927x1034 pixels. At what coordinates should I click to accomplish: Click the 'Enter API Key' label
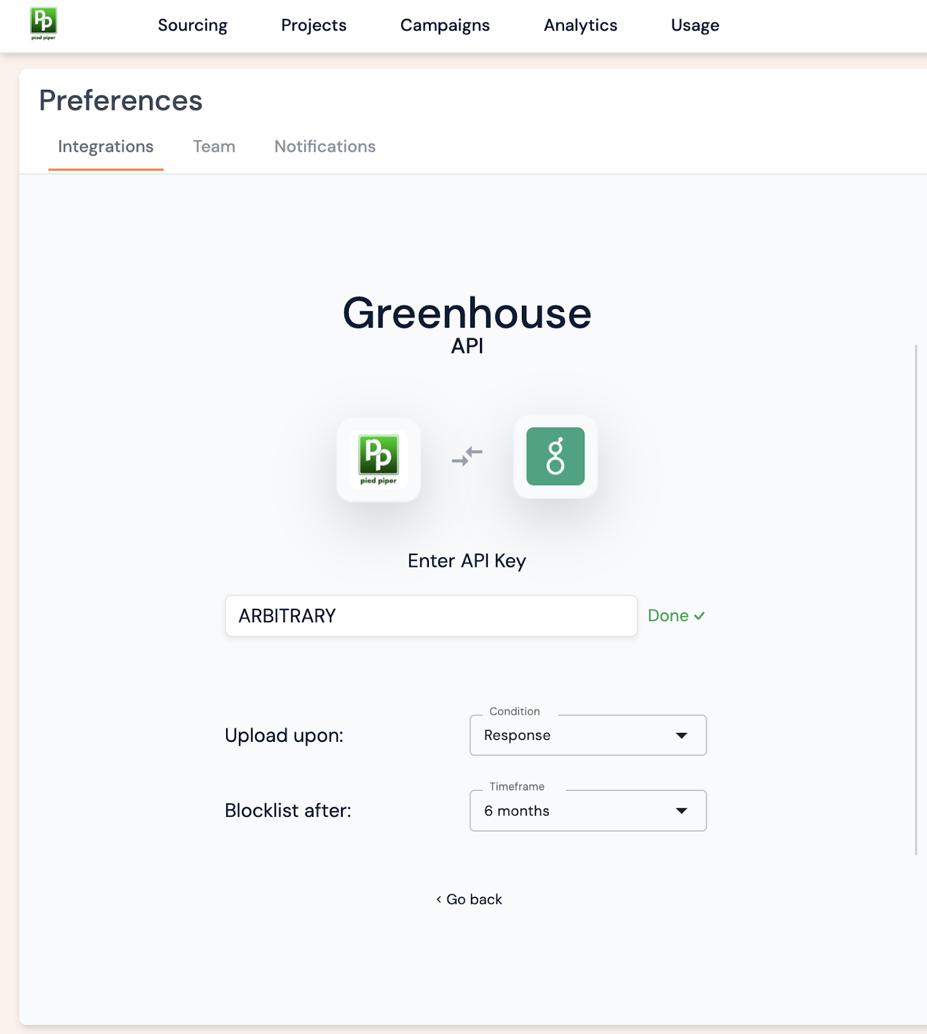point(467,561)
